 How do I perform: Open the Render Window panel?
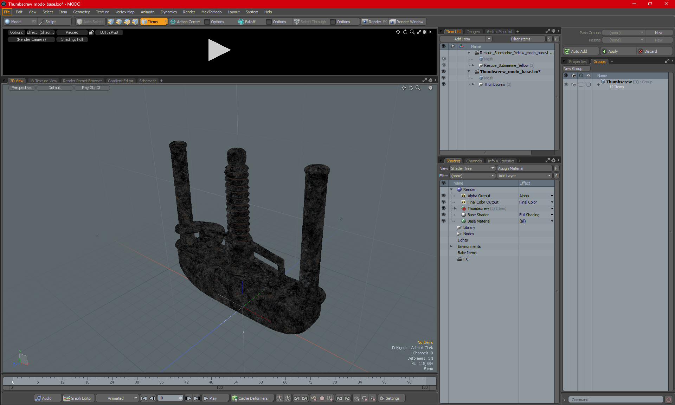[406, 22]
